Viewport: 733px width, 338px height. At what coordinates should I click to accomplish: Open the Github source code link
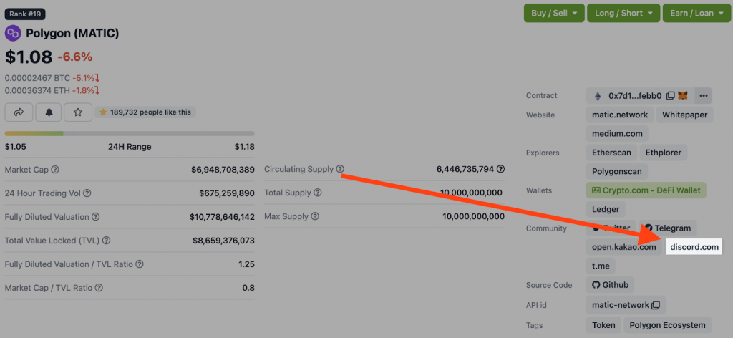610,285
